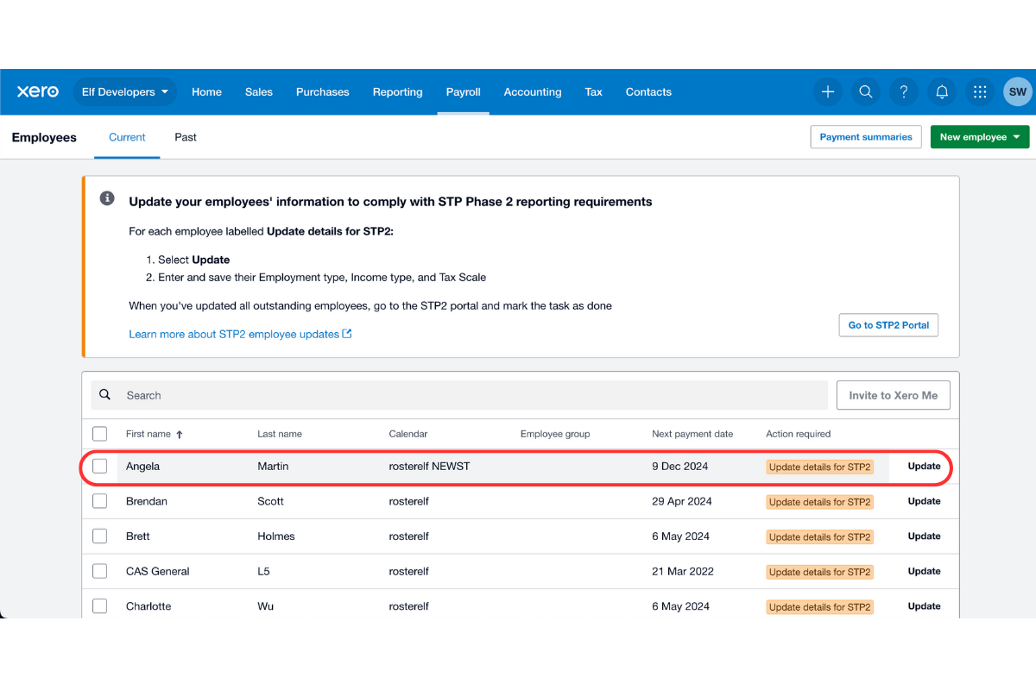Viewport: 1036px width, 690px height.
Task: Check the select-all employees checkbox
Action: 99,434
